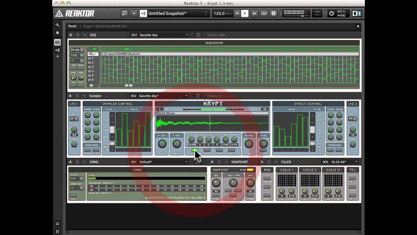Click the CYCLE 1 grid display

coord(287,180)
